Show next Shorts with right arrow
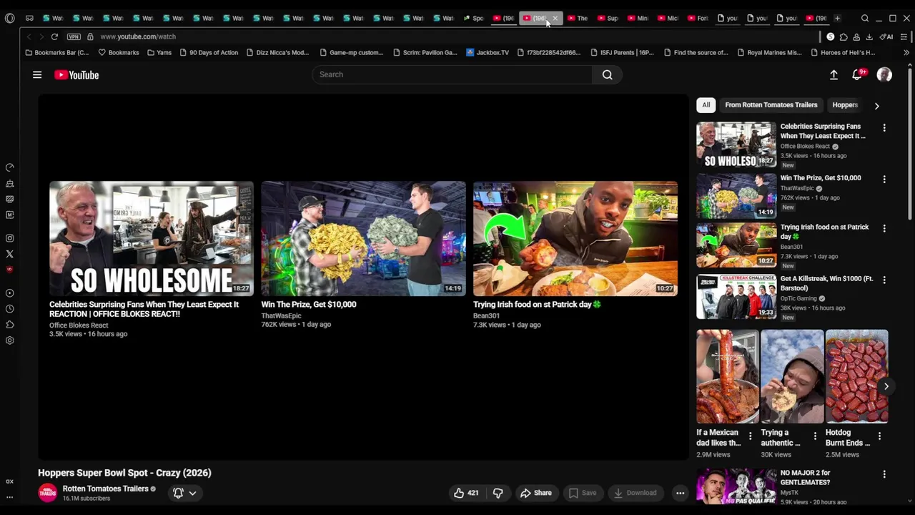The height and width of the screenshot is (515, 915). click(886, 386)
